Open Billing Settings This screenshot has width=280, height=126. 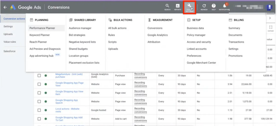pyautogui.click(x=233, y=49)
